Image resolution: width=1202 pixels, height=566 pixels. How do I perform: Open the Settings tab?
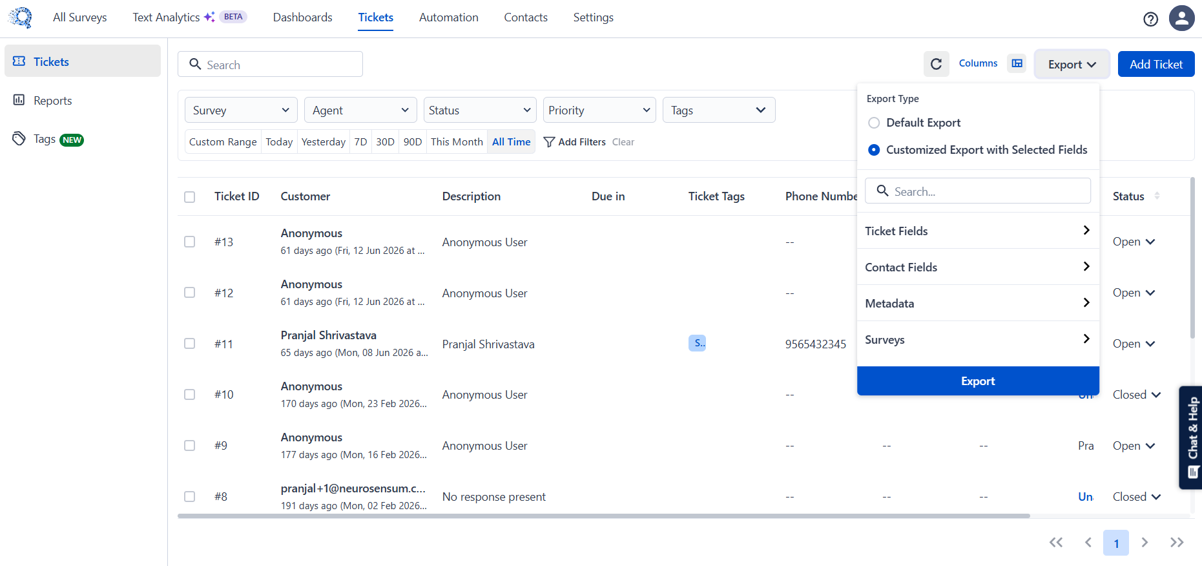click(x=594, y=17)
